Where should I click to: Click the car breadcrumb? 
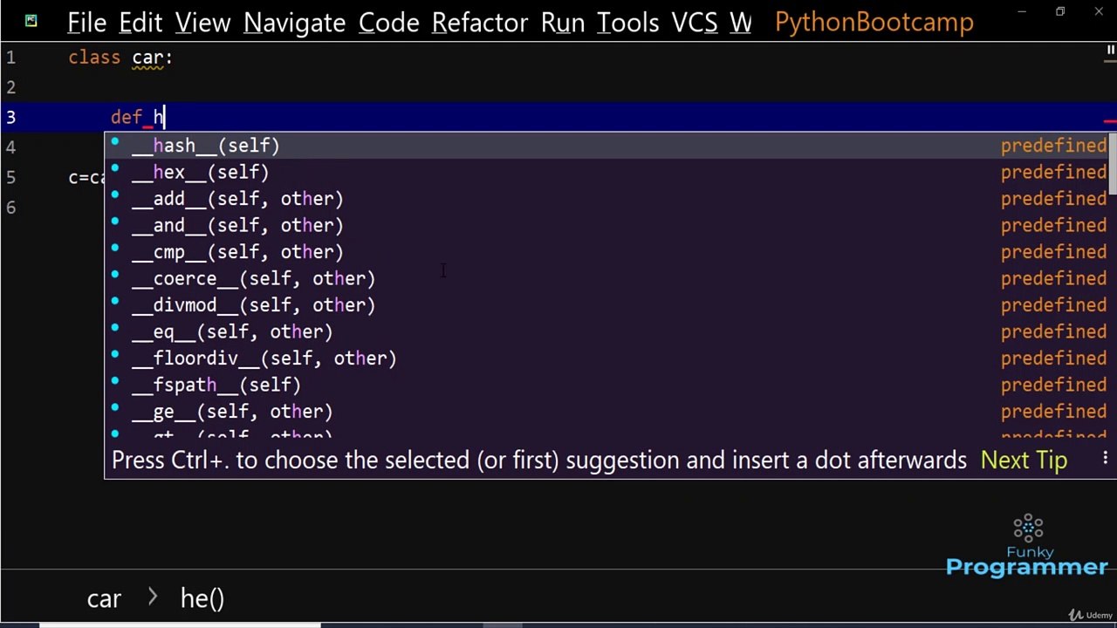click(104, 598)
